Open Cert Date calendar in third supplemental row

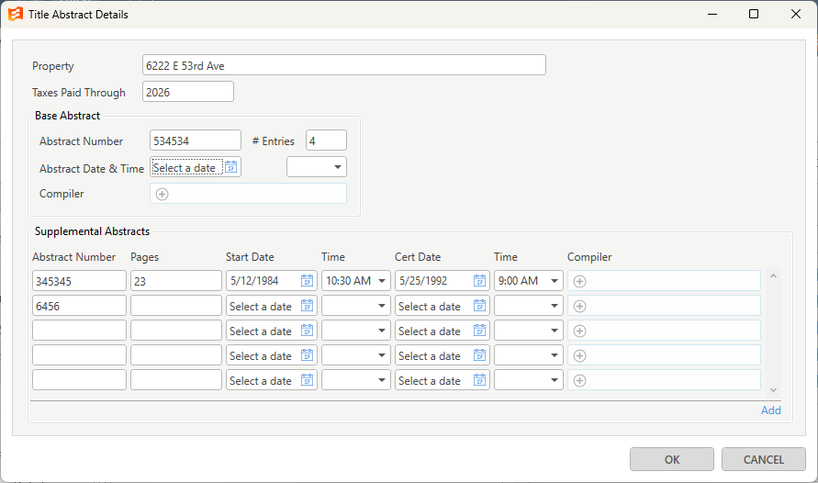[x=479, y=331]
